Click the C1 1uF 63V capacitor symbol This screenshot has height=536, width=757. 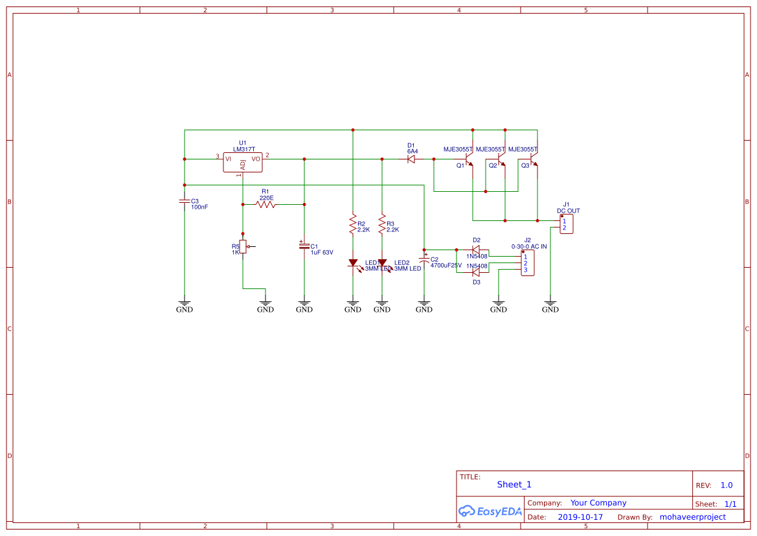[x=304, y=246]
